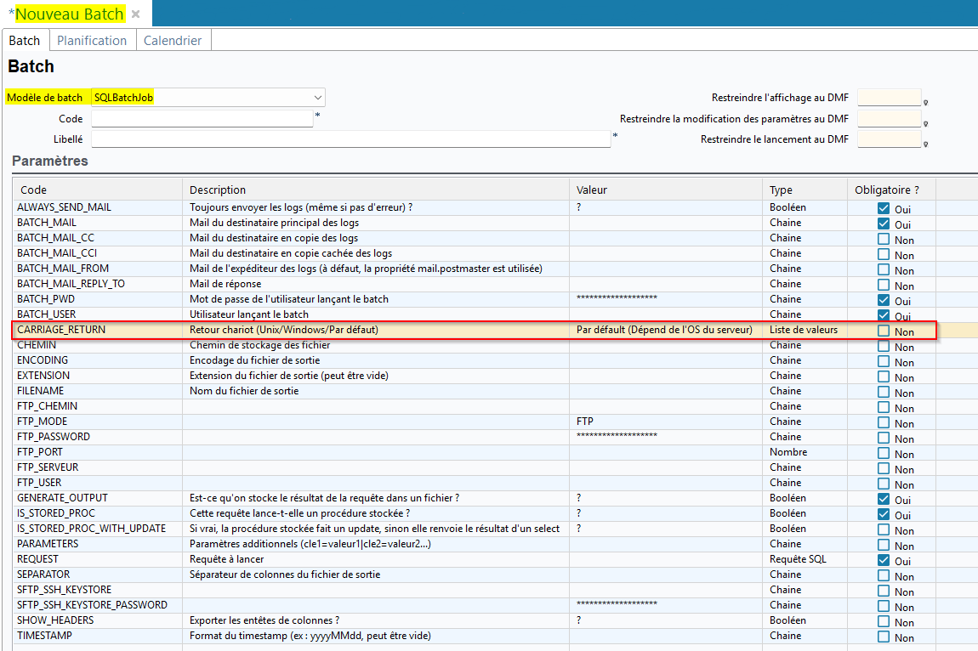
Task: Click the '?' value of SHOW_HEADERS
Action: click(579, 620)
